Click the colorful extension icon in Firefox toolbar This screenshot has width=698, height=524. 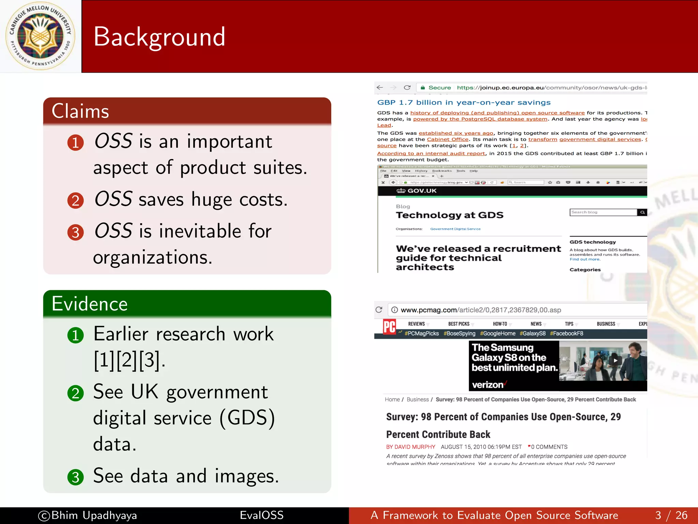point(608,183)
